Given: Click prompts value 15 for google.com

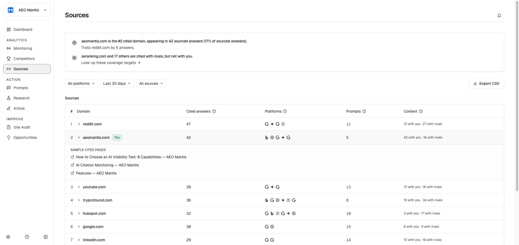Looking at the screenshot, I should [x=348, y=226].
